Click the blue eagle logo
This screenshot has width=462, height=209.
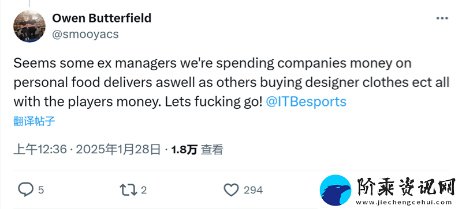point(336,190)
